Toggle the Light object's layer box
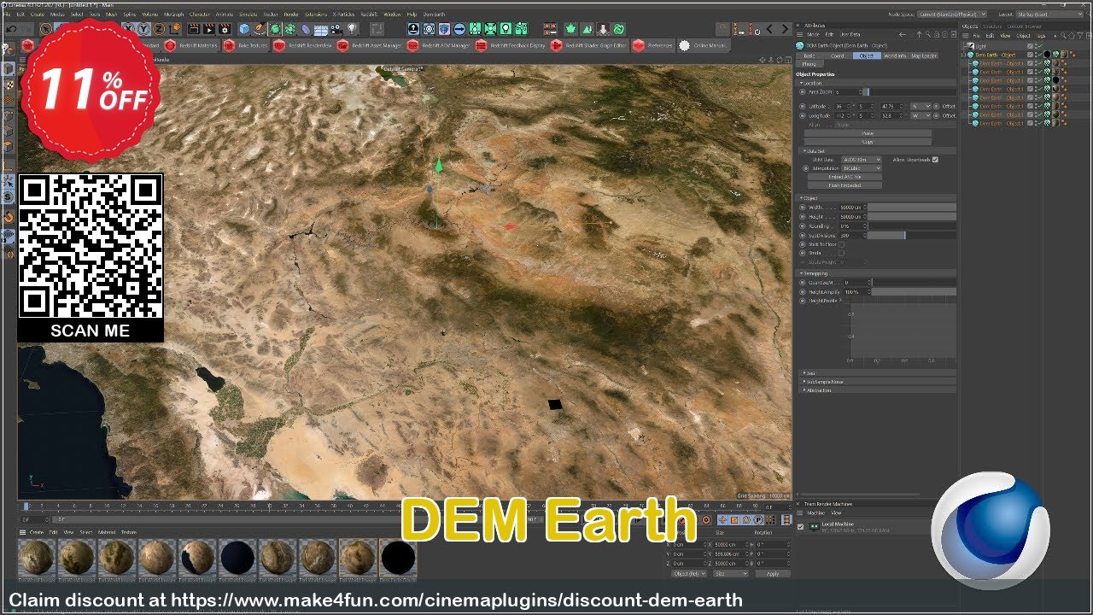This screenshot has width=1093, height=615. (x=1030, y=46)
